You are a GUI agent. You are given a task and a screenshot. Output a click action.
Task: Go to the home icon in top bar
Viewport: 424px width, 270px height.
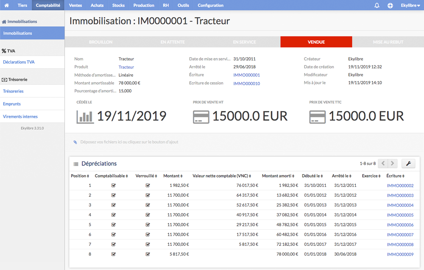point(6,5)
